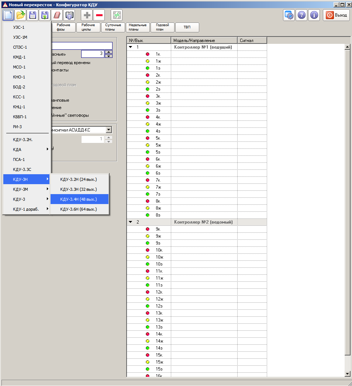Click the blue question mark help icon

[301, 15]
